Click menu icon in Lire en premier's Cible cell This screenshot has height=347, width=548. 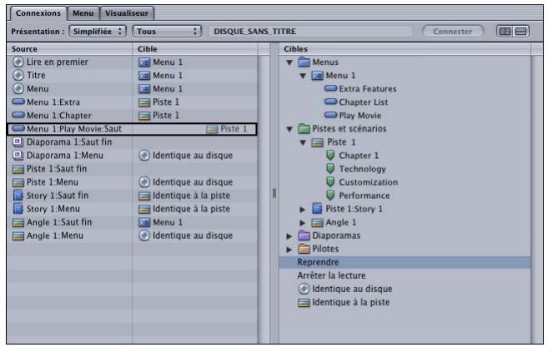[x=144, y=62]
